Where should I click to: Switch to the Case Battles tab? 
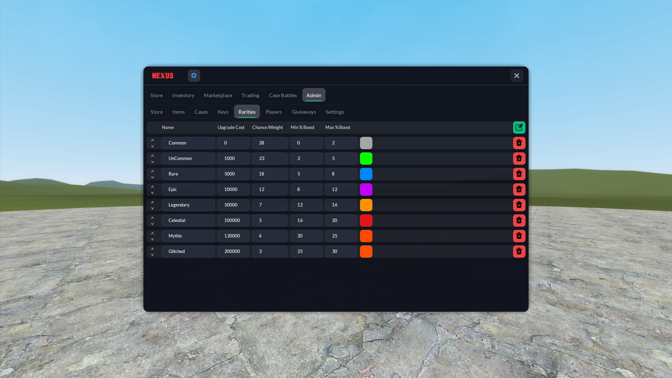click(x=283, y=95)
